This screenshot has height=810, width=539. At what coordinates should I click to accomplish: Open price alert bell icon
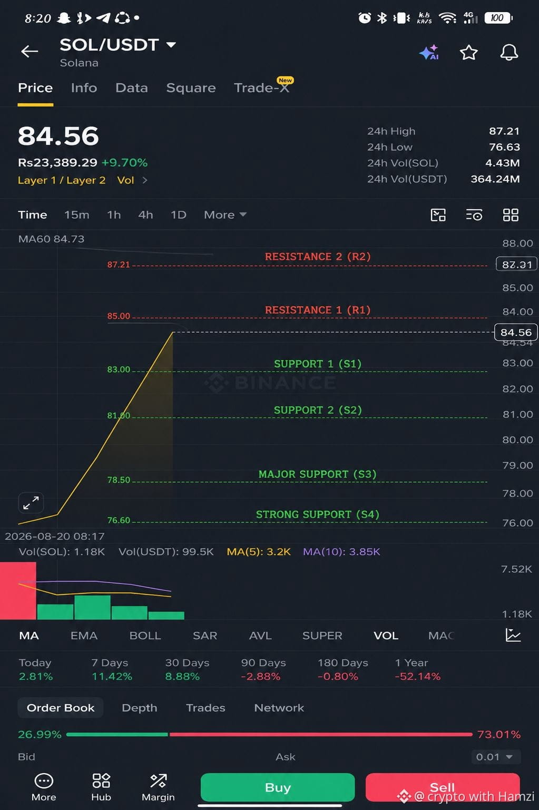509,52
